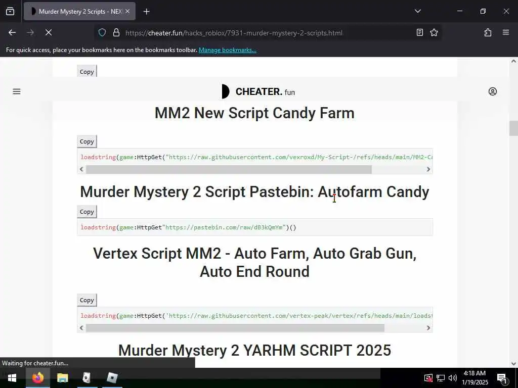The height and width of the screenshot is (388, 518).
Task: Copy the MM2 New Script Candy Farm code
Action: pos(87,141)
